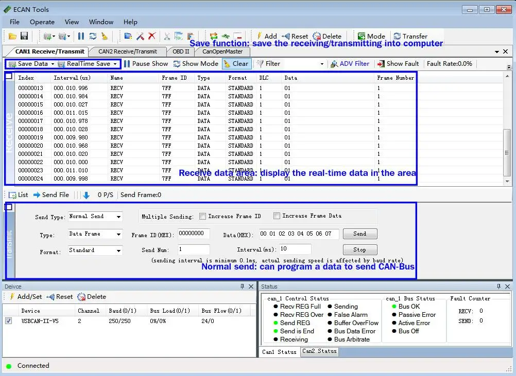Open the Transfer tool
The width and height of the screenshot is (516, 376).
coord(410,36)
